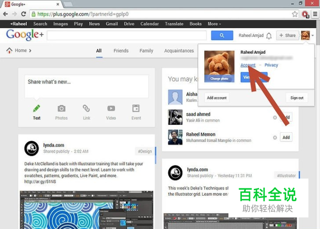Click the #Illustrator hashtag label

287,175
